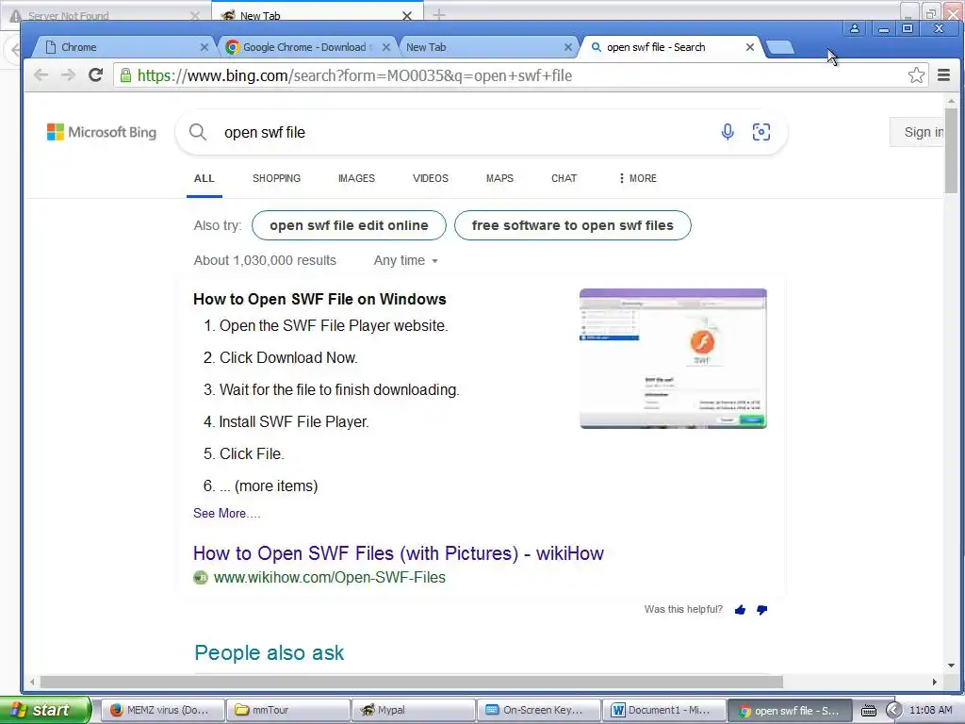The image size is (965, 724).
Task: Close the 'open swf file - Search' tab
Action: [749, 47]
